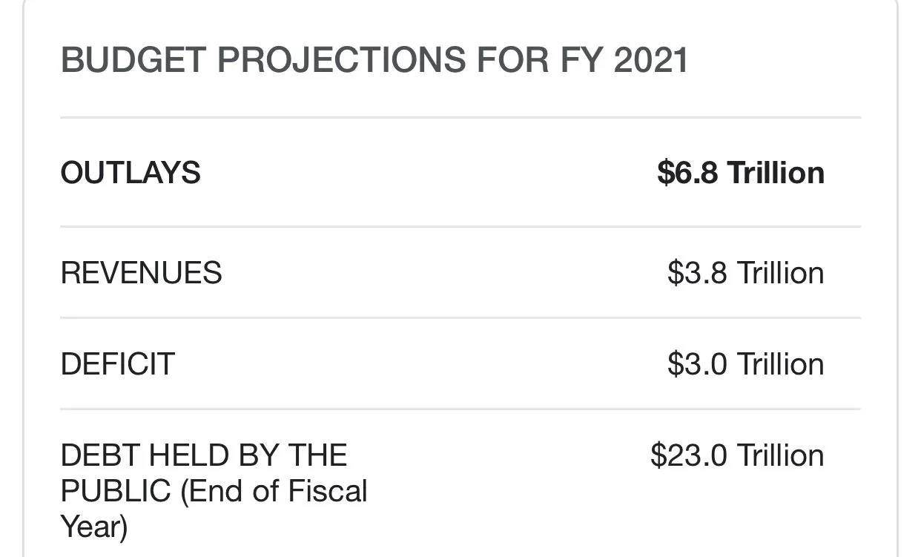Select the word PUBLIC in the debt label
921x557 pixels.
point(116,491)
